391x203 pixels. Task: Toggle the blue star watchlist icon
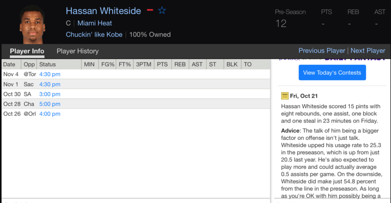(x=162, y=10)
